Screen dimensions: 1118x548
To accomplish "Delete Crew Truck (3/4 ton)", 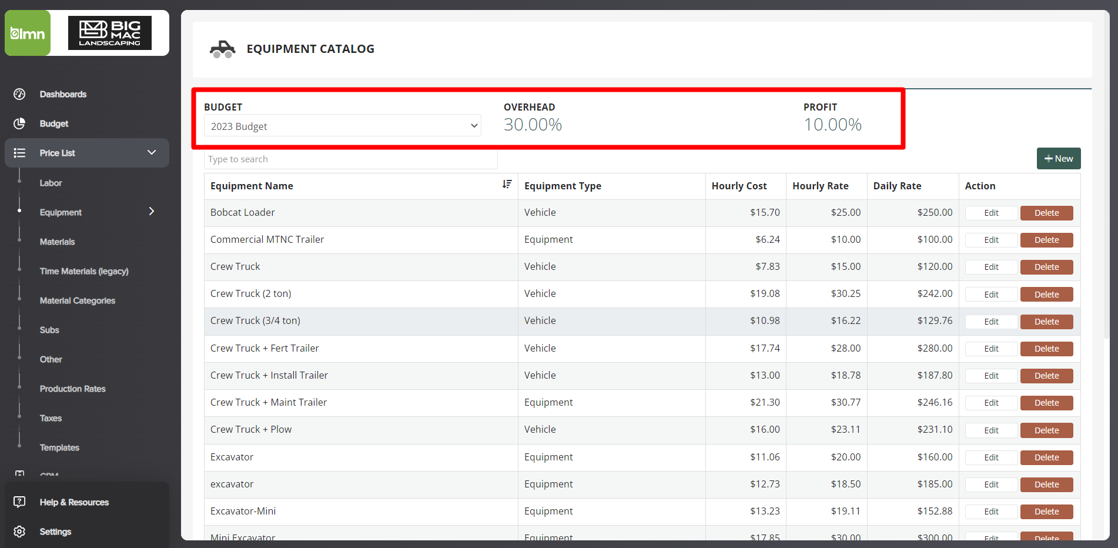I will coord(1046,322).
